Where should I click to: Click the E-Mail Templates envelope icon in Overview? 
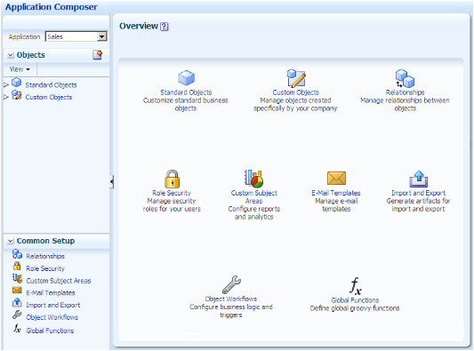(x=336, y=178)
